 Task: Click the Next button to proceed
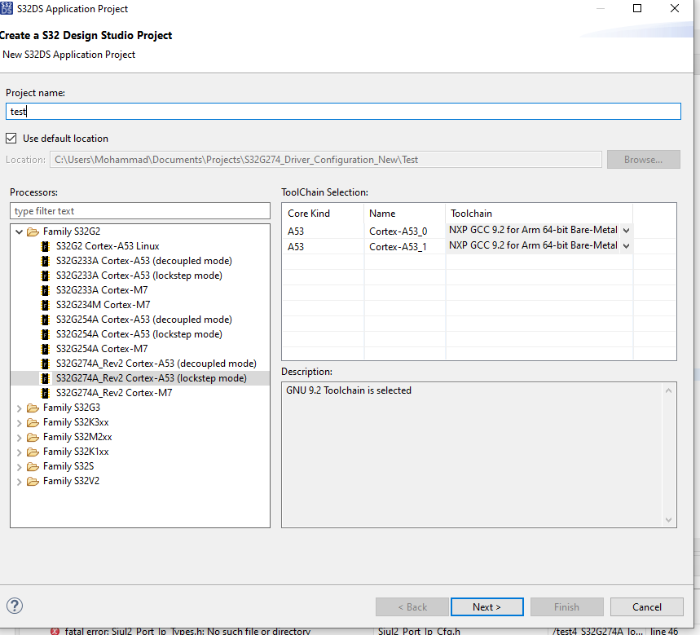486,606
